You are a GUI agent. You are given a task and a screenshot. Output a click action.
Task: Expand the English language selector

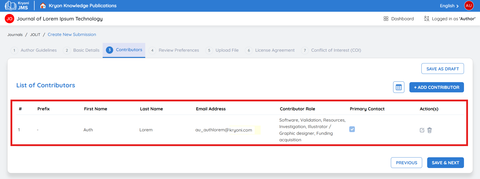pyautogui.click(x=449, y=6)
